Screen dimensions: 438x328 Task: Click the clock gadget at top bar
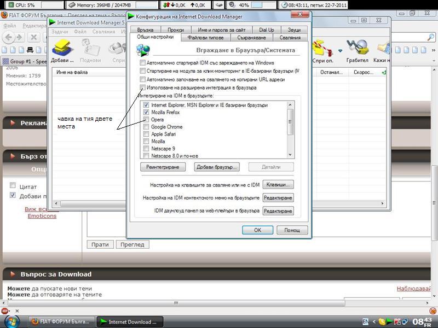[313, 5]
